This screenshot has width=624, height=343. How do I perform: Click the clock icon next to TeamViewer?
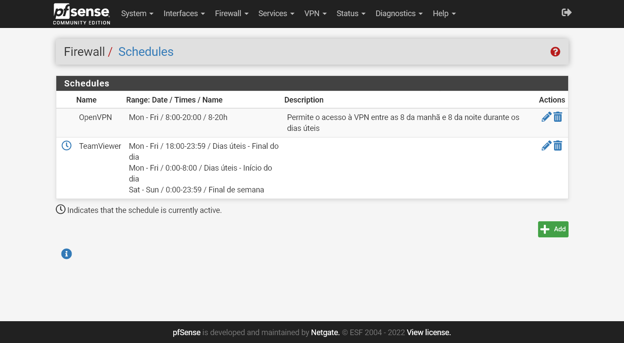(x=66, y=145)
